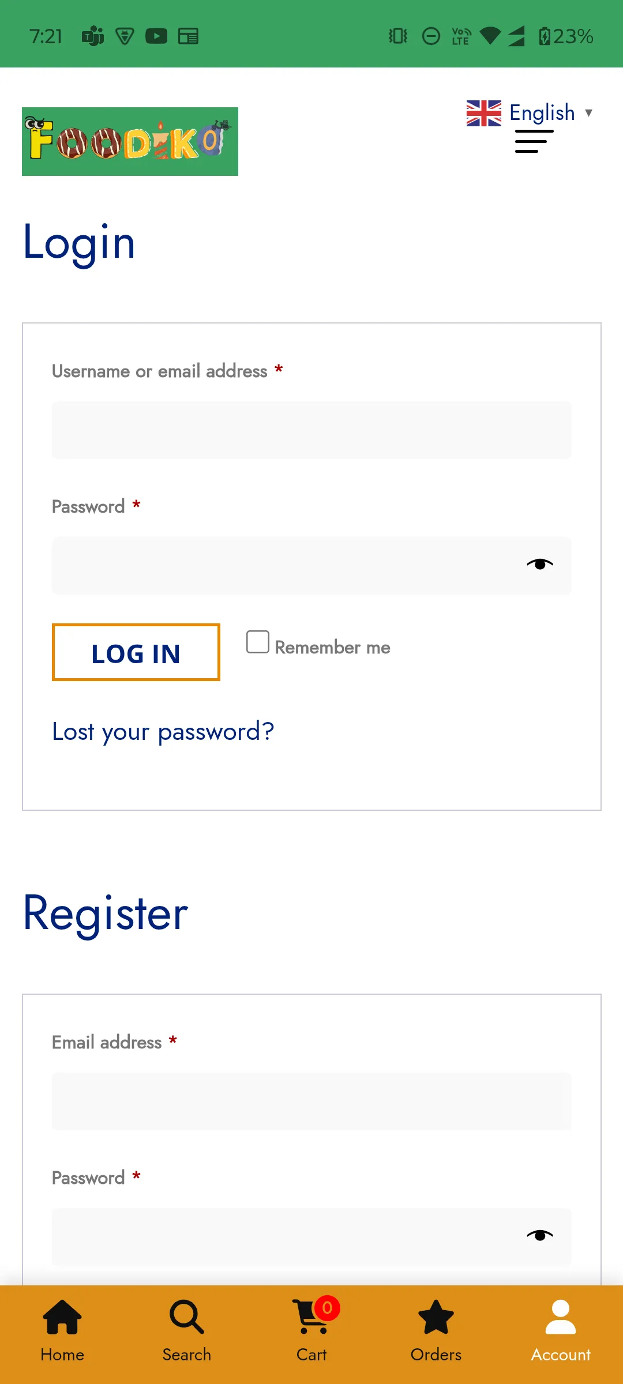Focus the login Password field
Screen dimensions: 623x1384
[283, 565]
